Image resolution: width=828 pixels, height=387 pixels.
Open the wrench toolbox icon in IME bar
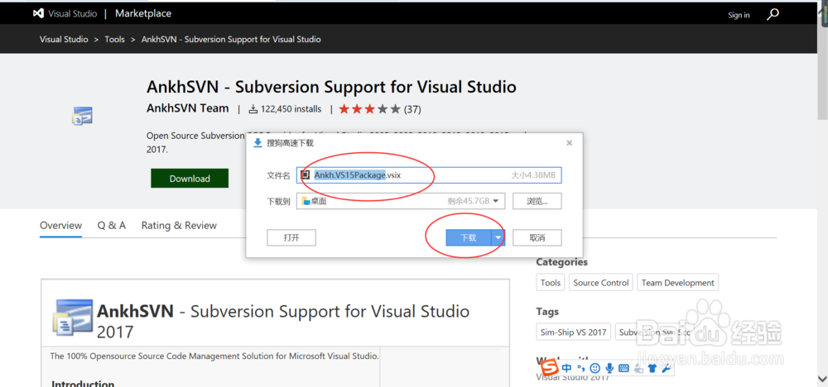click(665, 369)
